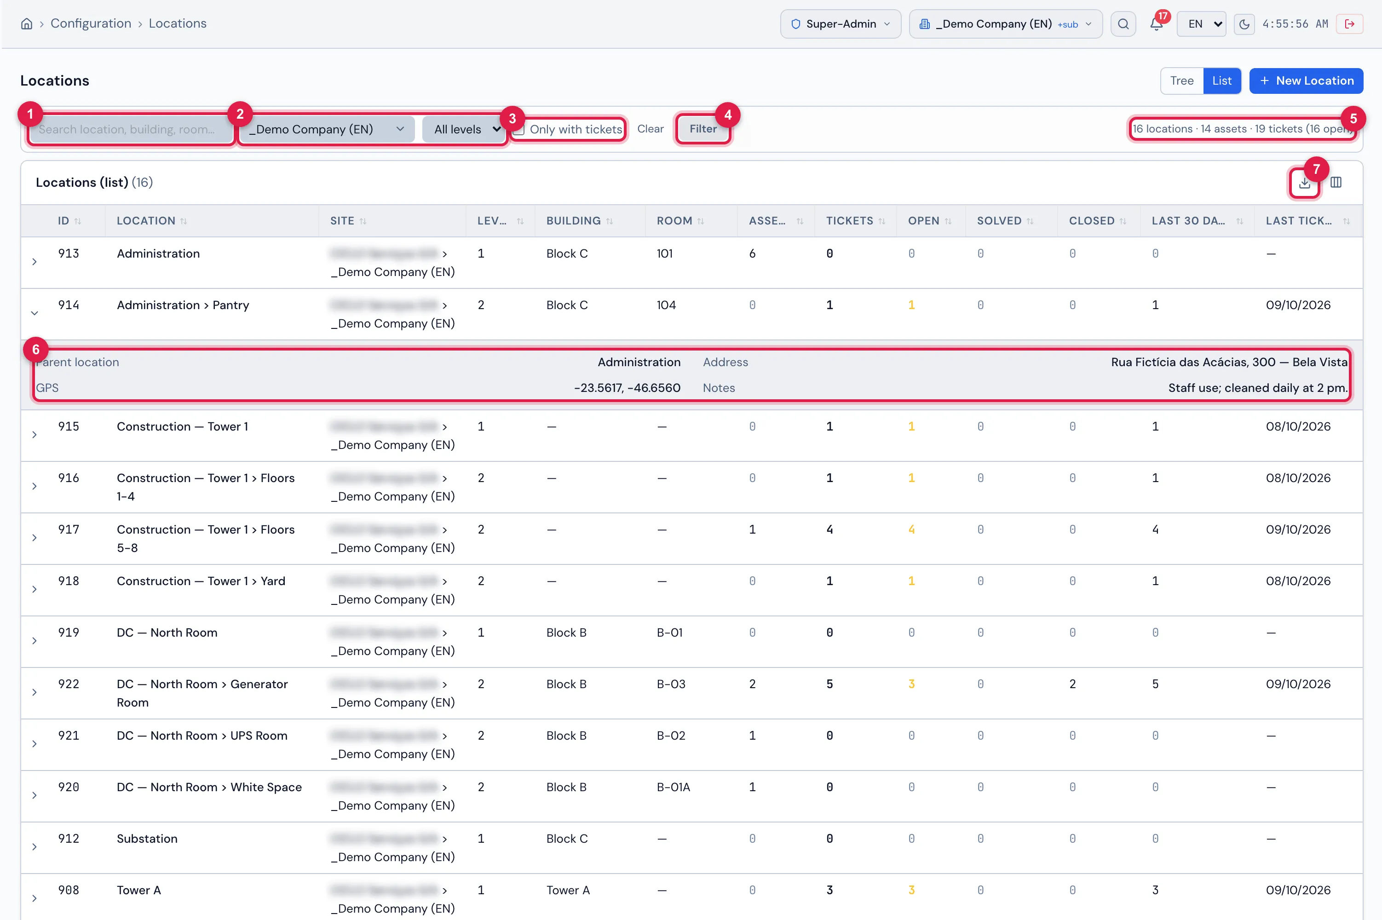The image size is (1382, 920).
Task: Collapse row 914 Administration > Pantry
Action: [35, 313]
